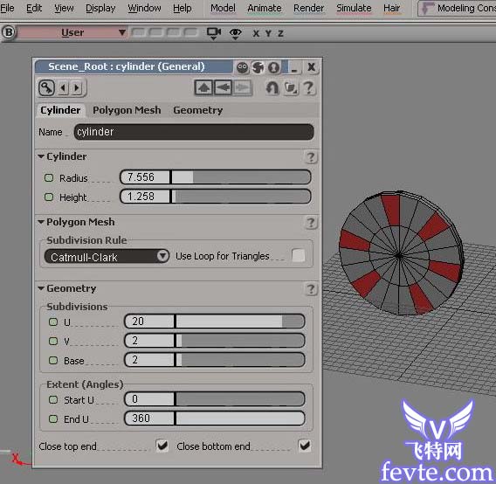
Task: Click the left-arrow save preset icon
Action: coord(223,87)
